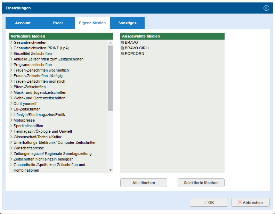Select Frauen-Zeitschriften monatlich entry
This screenshot has width=275, height=214.
[39, 82]
